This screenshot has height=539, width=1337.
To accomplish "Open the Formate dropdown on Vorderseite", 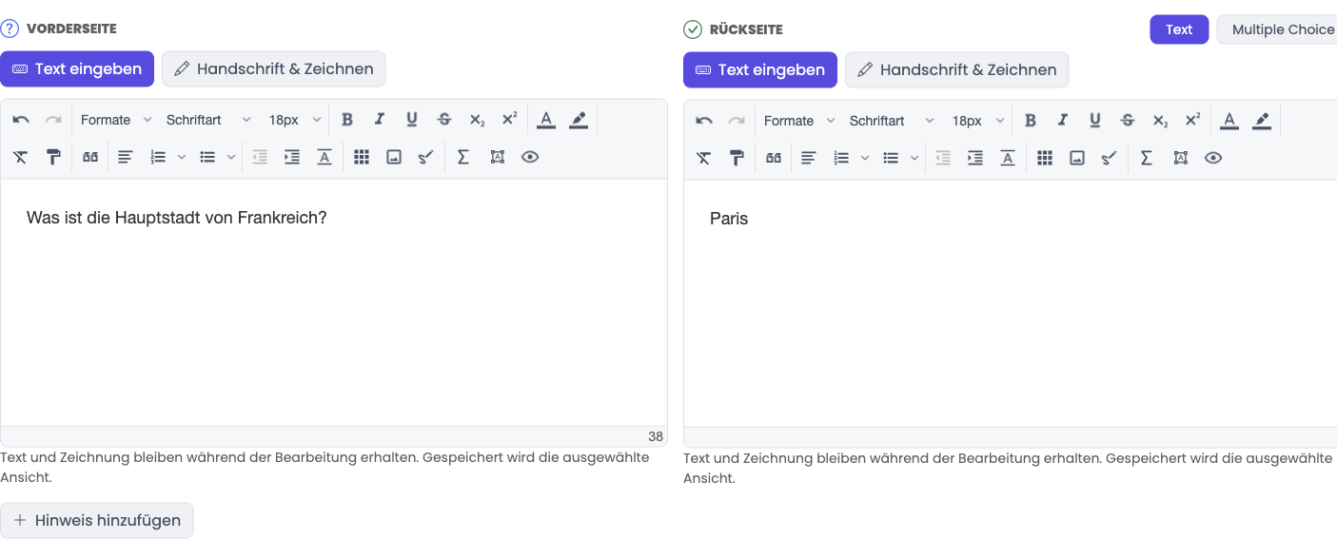I will click(116, 120).
